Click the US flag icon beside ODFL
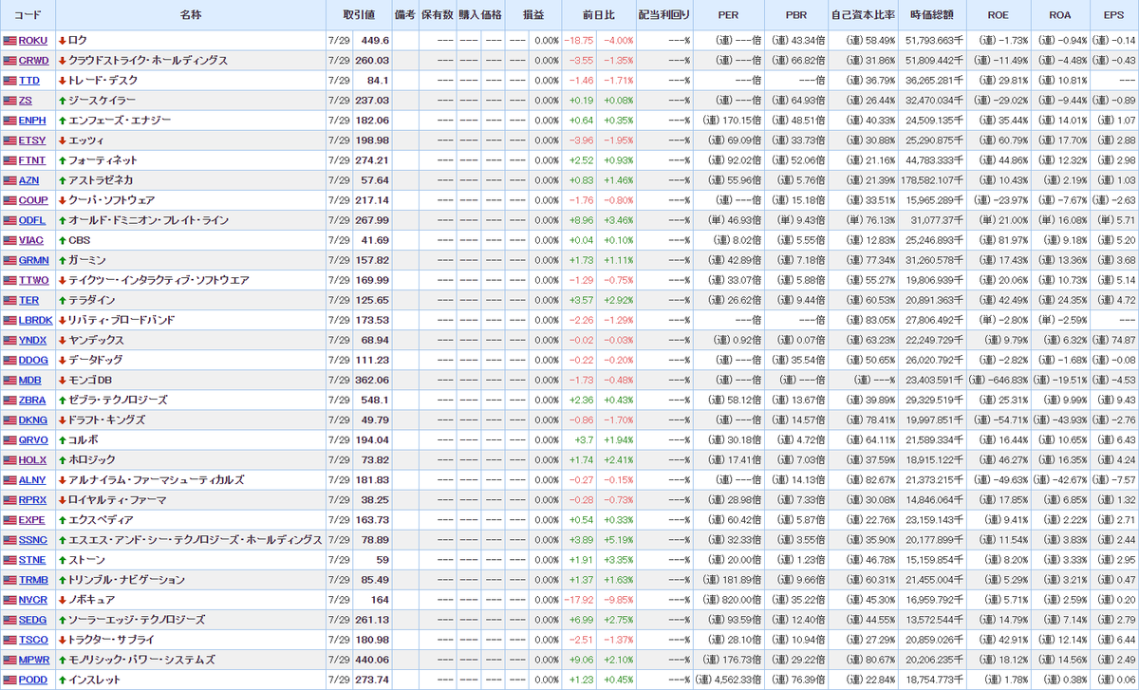 [x=9, y=220]
